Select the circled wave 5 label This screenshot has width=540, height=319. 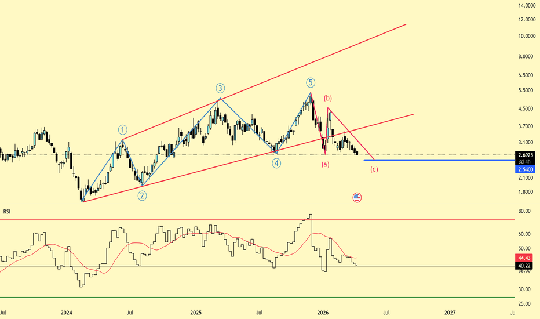tap(311, 83)
